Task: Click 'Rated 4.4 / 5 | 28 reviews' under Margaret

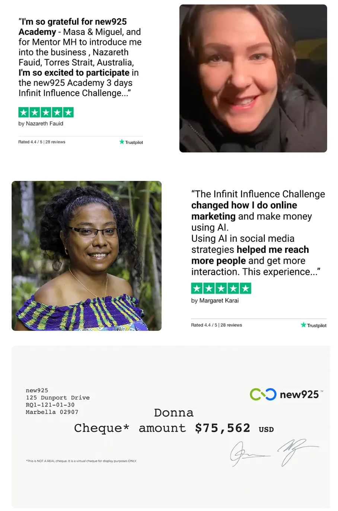Action: [217, 325]
